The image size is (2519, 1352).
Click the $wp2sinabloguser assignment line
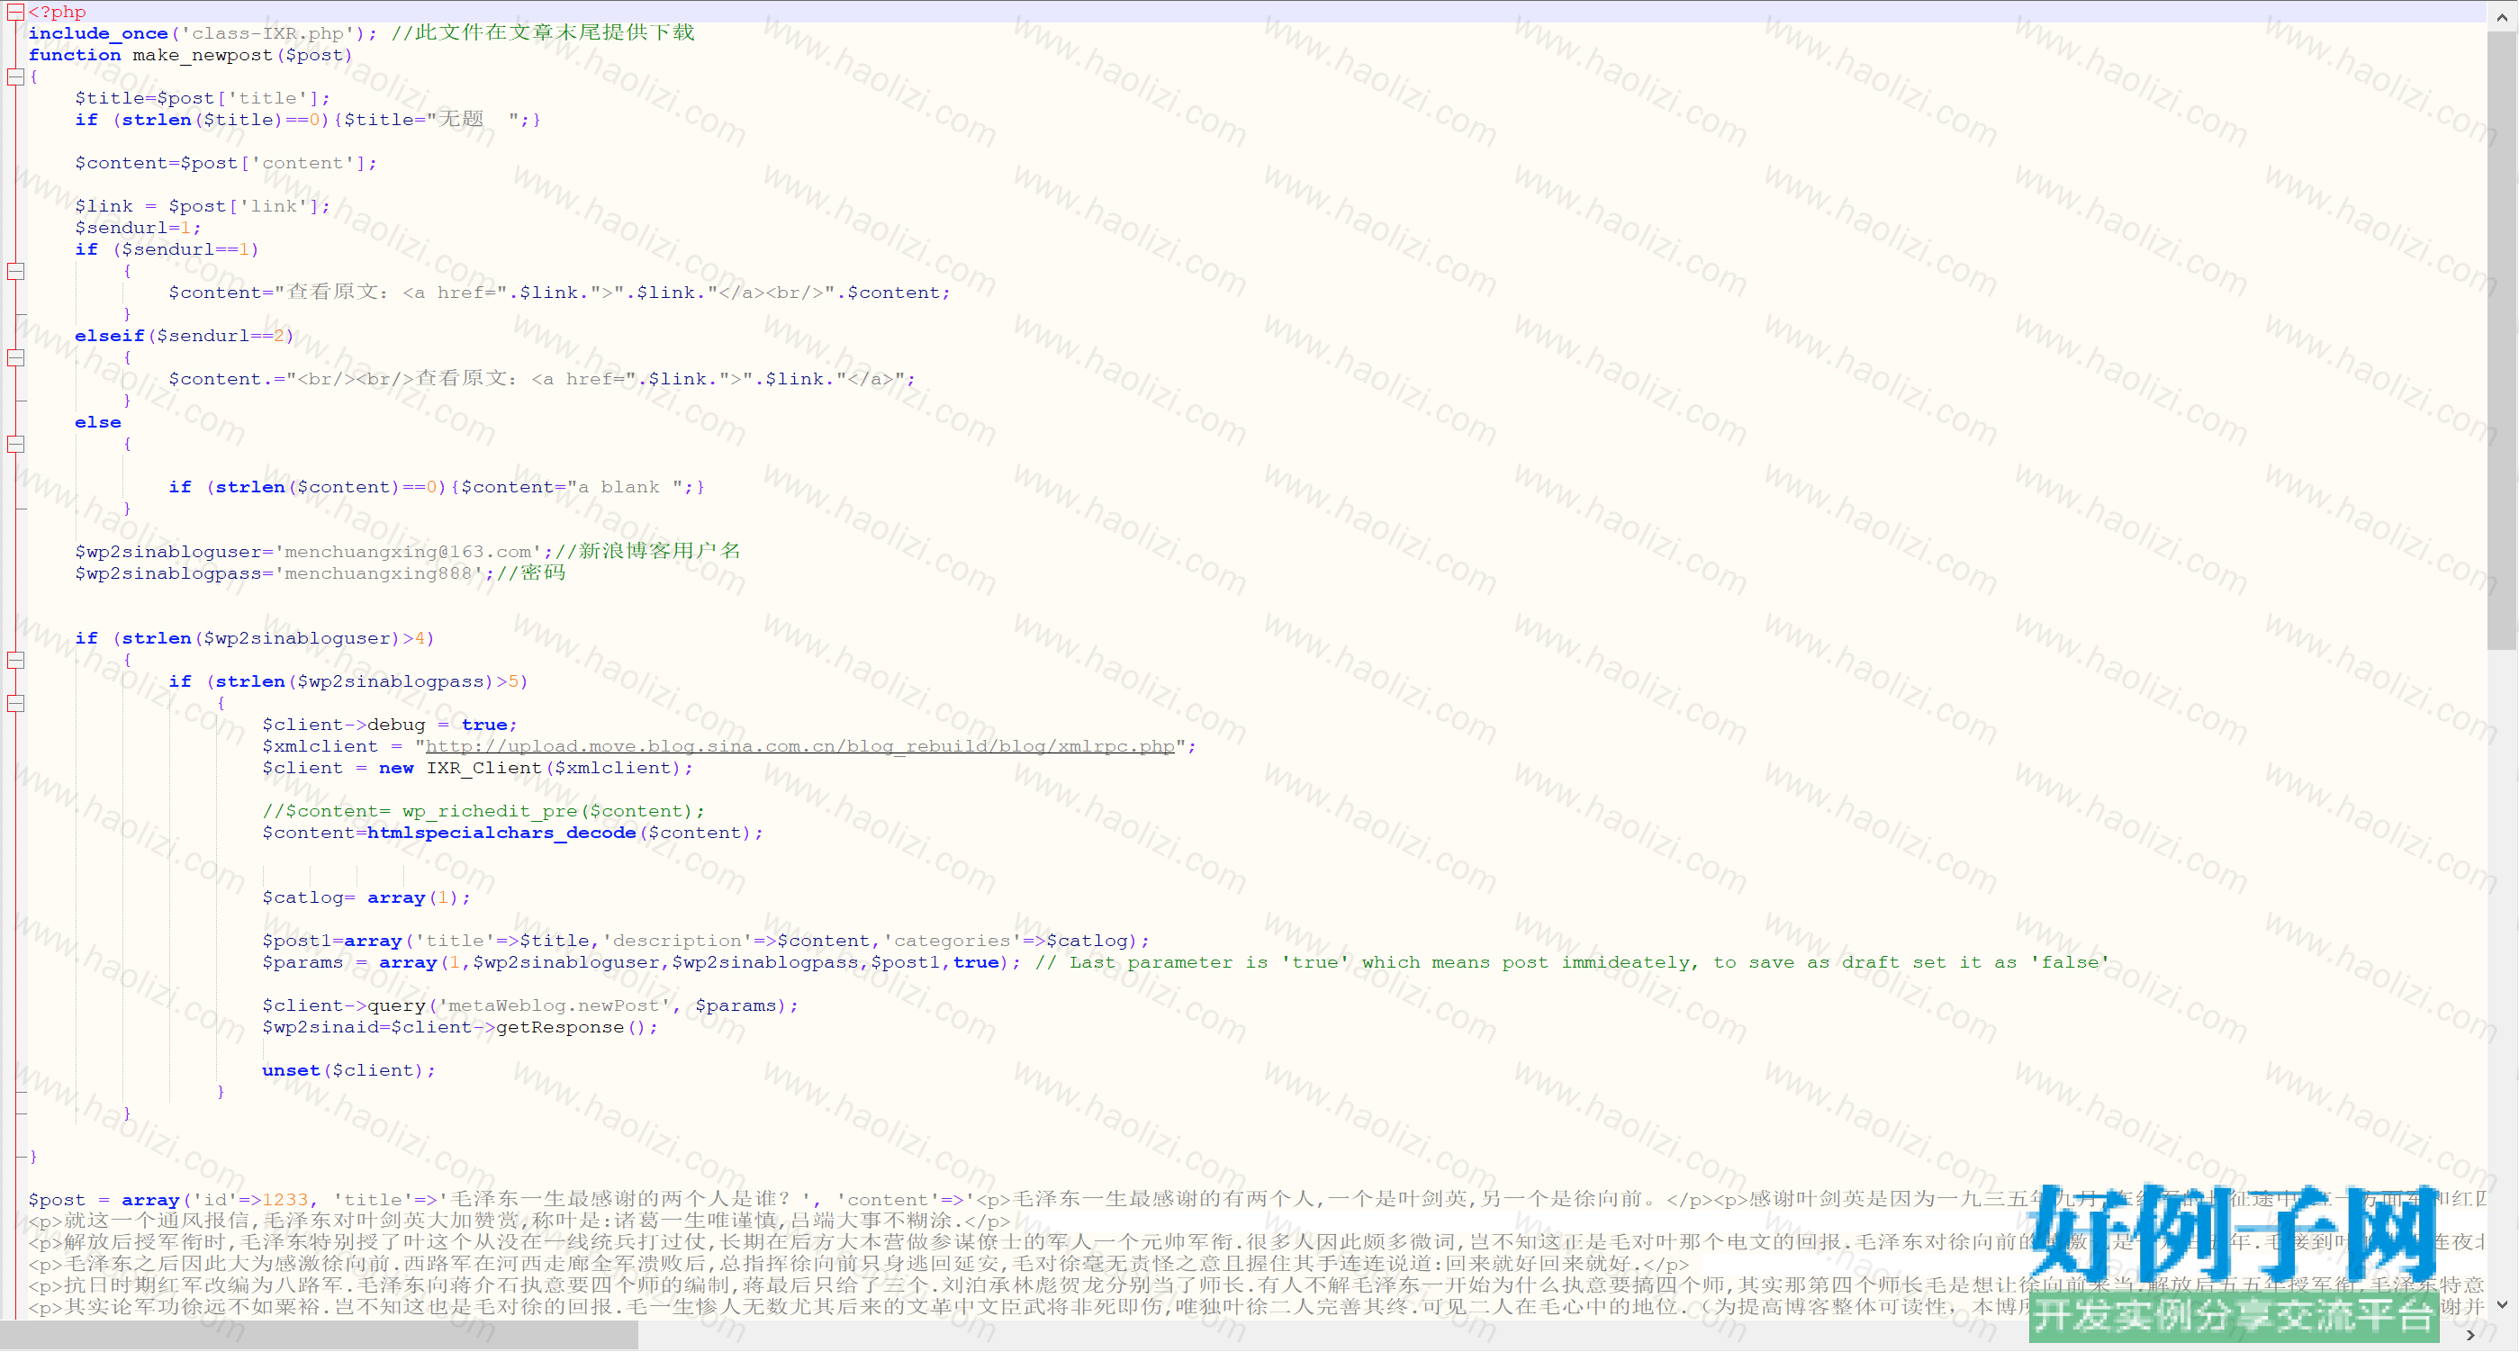pyautogui.click(x=407, y=552)
